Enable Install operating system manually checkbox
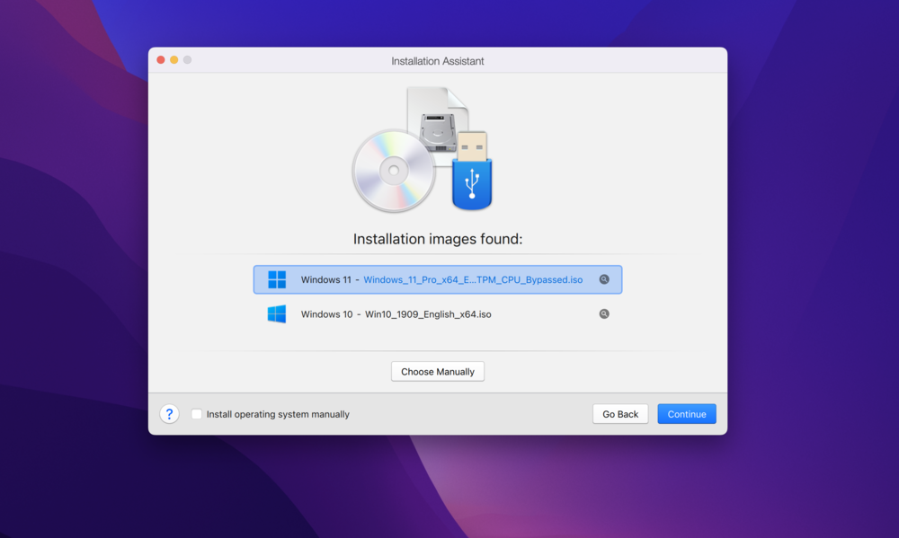899x538 pixels. (197, 414)
